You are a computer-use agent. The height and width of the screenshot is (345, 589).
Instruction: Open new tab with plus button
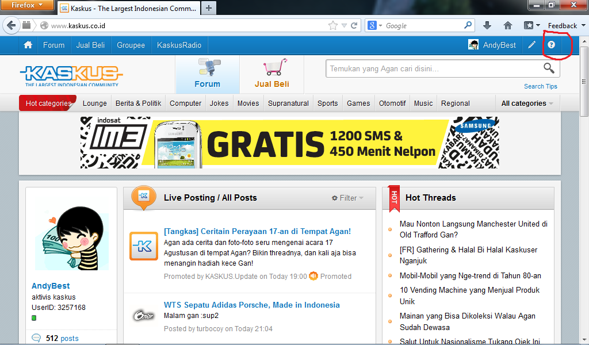tap(209, 8)
